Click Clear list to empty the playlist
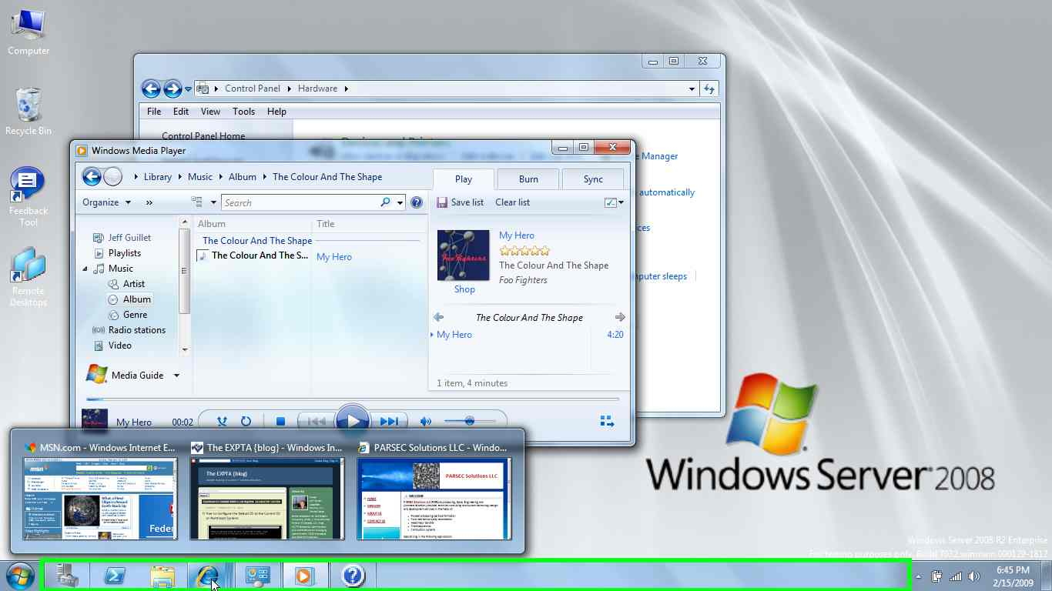The width and height of the screenshot is (1052, 591). pyautogui.click(x=512, y=202)
